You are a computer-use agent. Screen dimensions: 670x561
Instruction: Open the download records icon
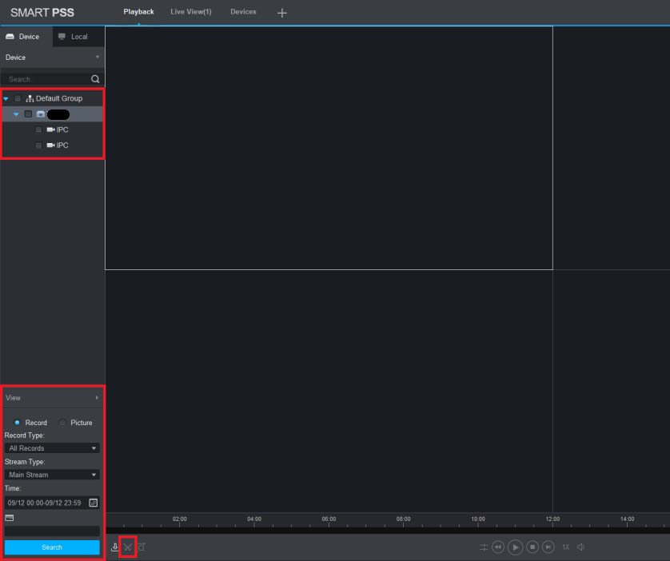click(114, 547)
